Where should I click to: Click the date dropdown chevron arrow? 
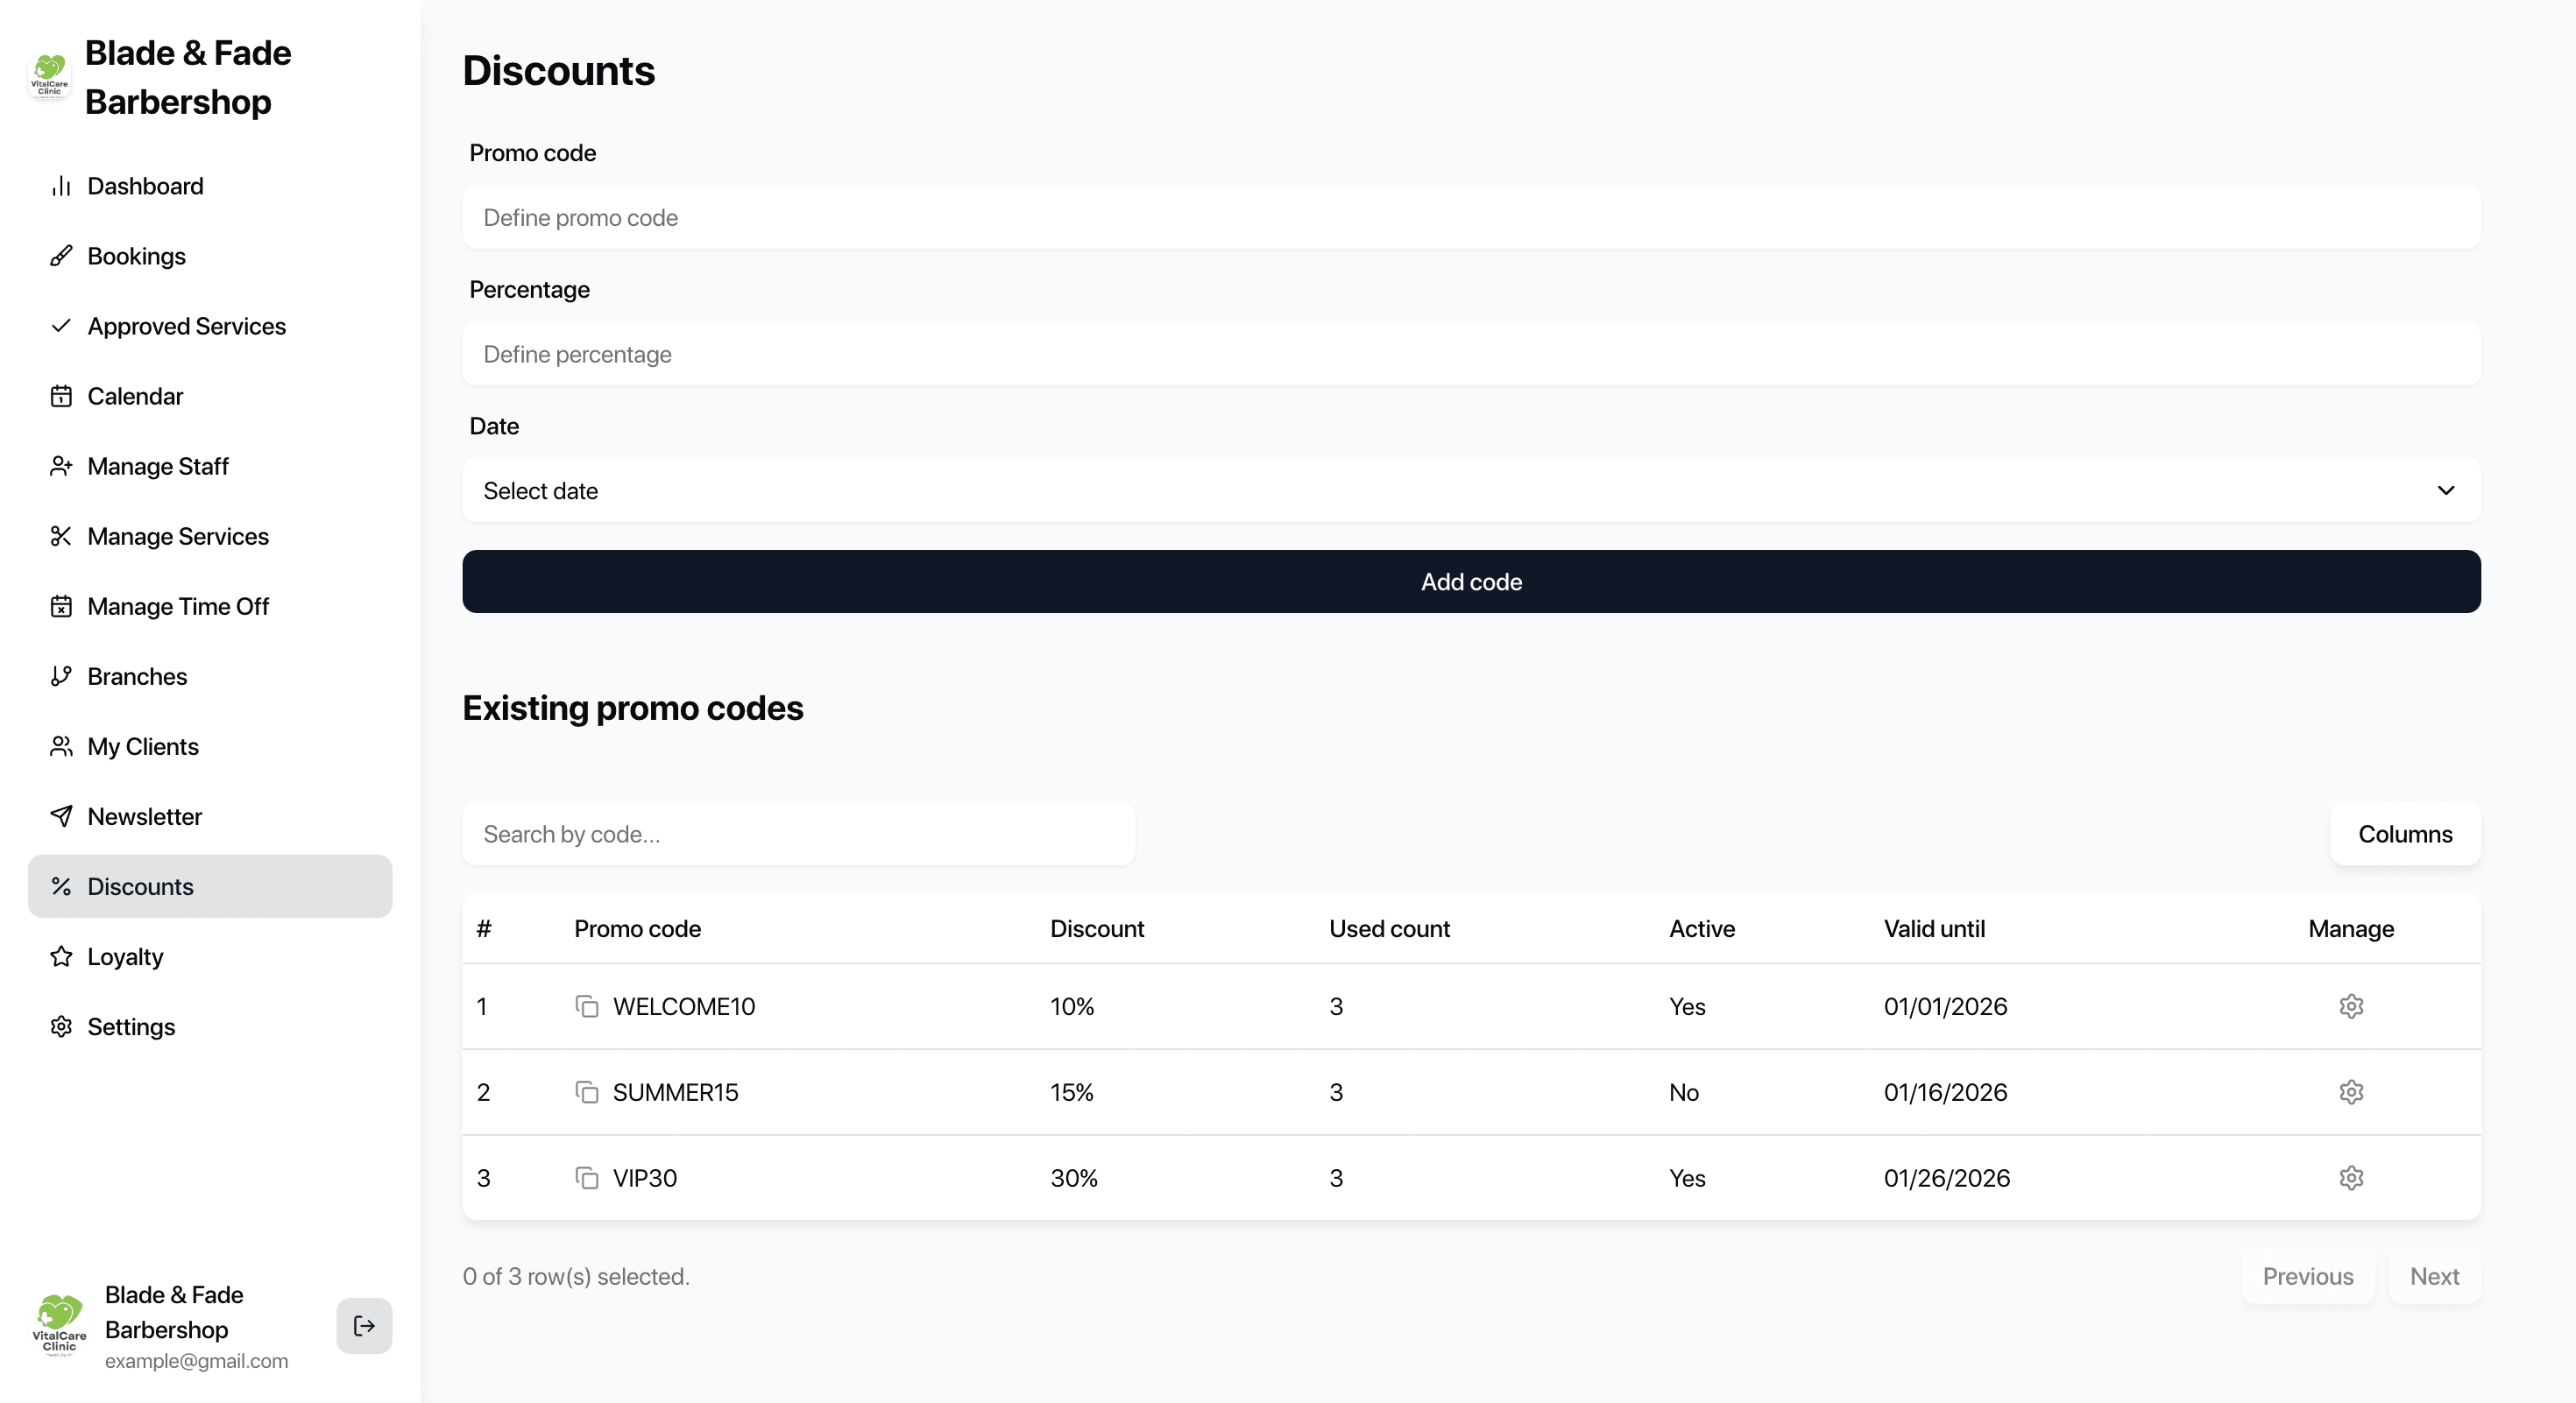click(x=2445, y=490)
